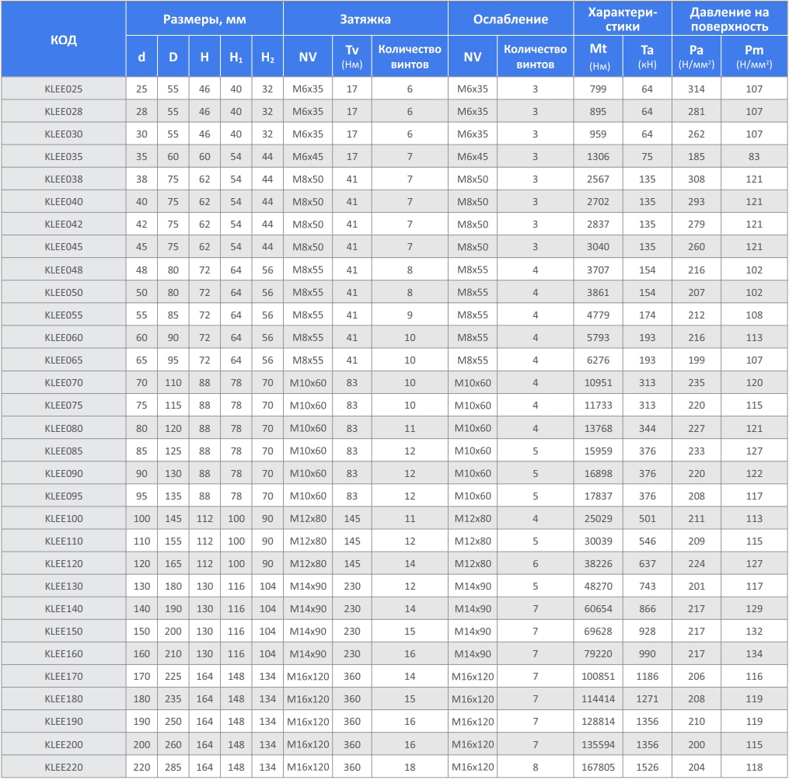Select the Mt (Нм) column header
789x780 pixels.
[598, 57]
